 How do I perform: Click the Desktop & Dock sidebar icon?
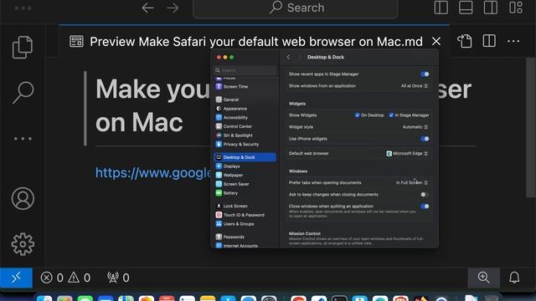[219, 157]
